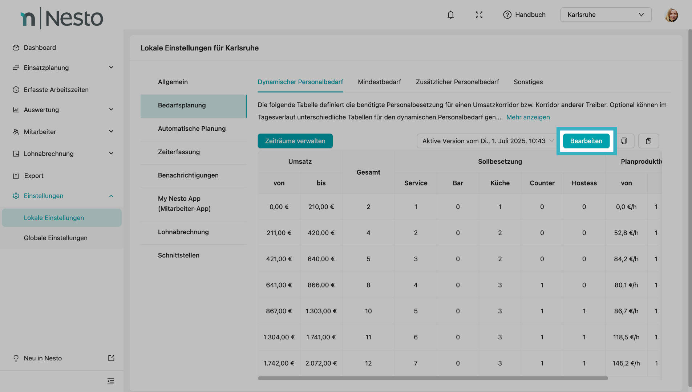
Task: Click Zeiträume verwalten button
Action: pyautogui.click(x=295, y=141)
